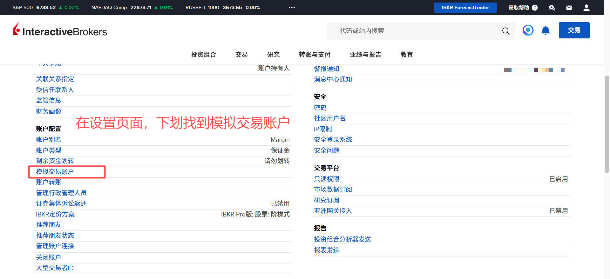Open the 安全登录系统 link
The image size is (610, 279).
[x=333, y=140]
